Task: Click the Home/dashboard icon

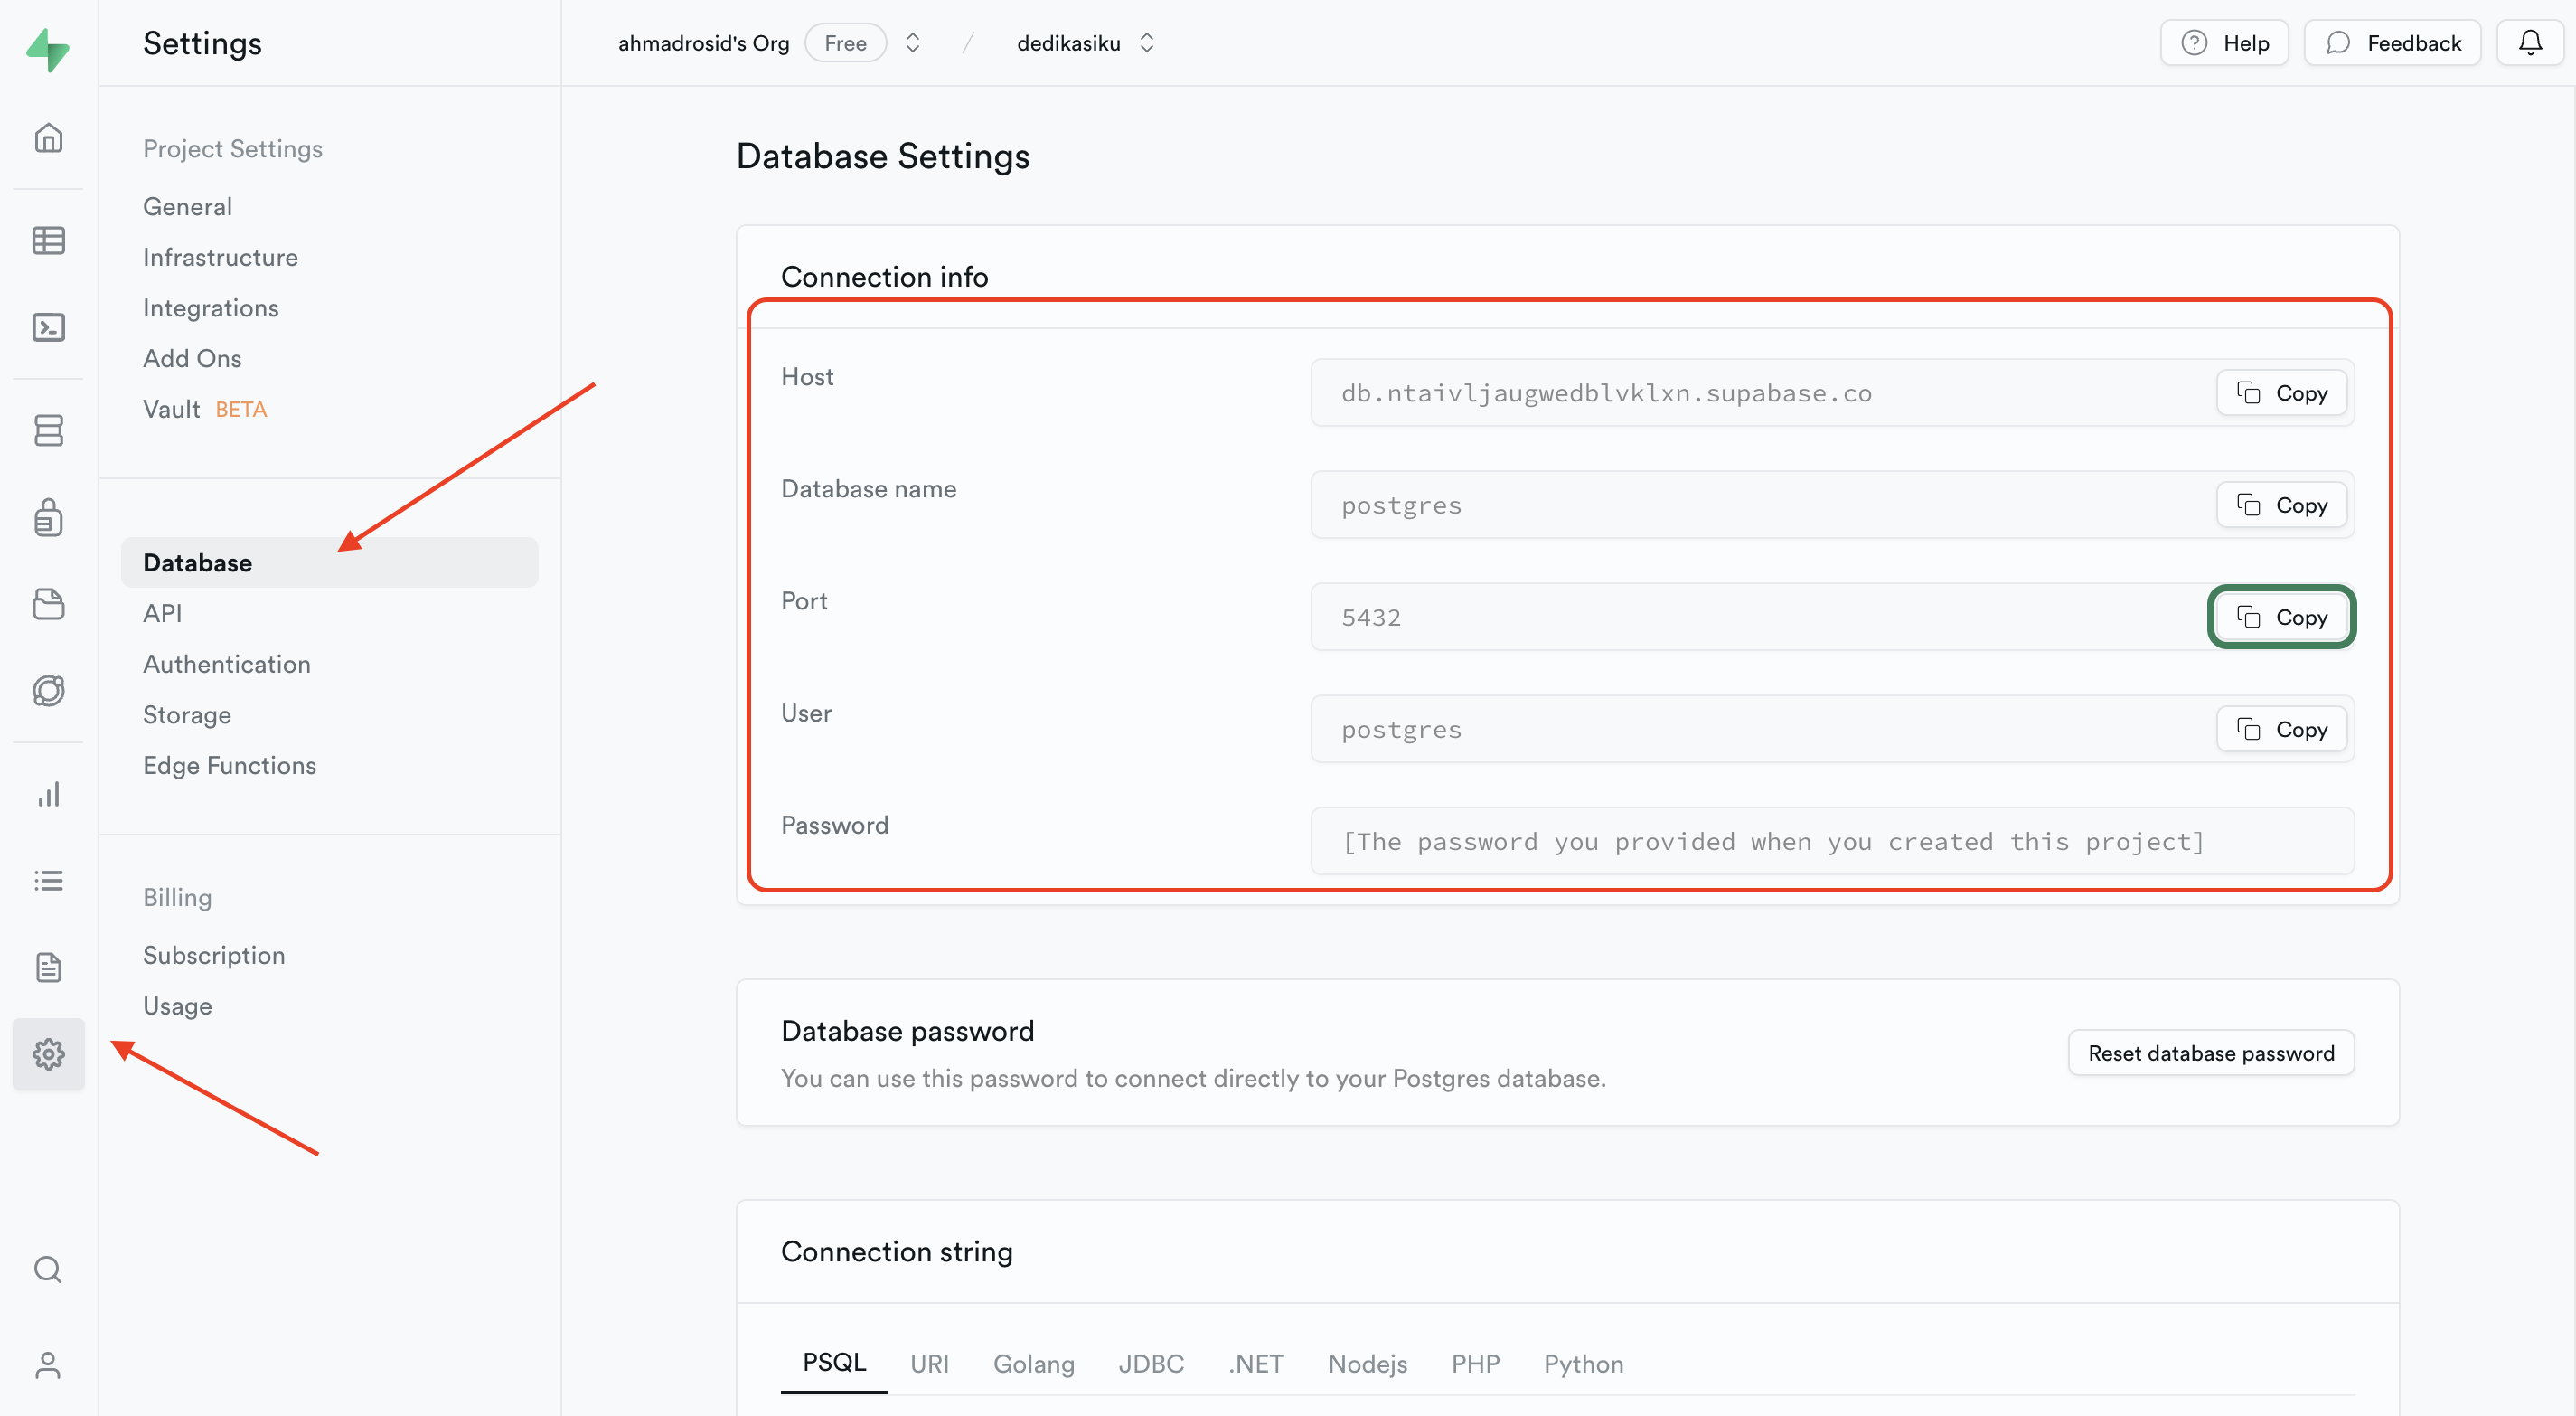Action: [x=49, y=136]
